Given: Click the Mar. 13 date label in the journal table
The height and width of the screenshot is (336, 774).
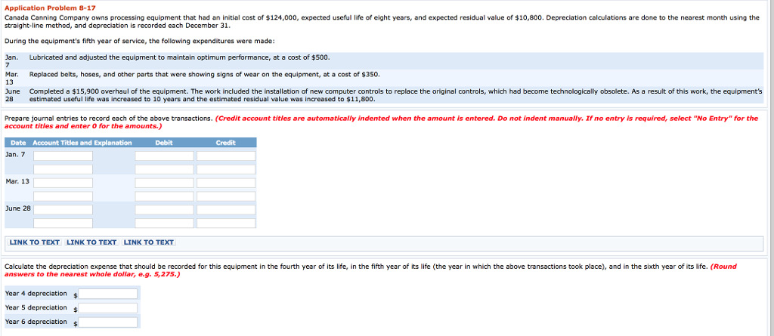Looking at the screenshot, I should (x=17, y=181).
